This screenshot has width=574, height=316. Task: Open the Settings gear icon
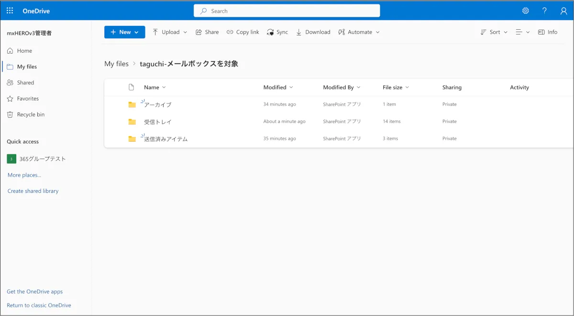(526, 11)
